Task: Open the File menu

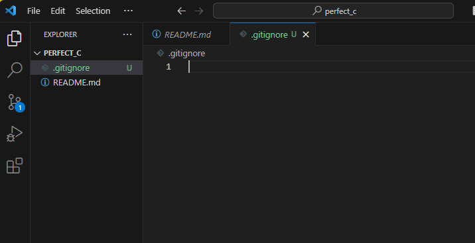Action: (34, 11)
